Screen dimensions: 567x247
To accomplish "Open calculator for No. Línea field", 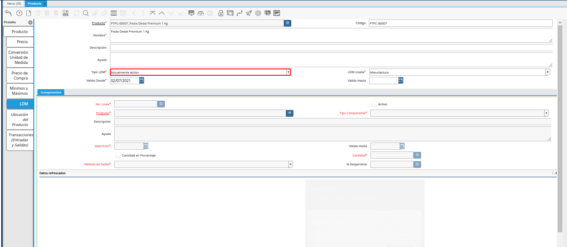I will pos(161,104).
